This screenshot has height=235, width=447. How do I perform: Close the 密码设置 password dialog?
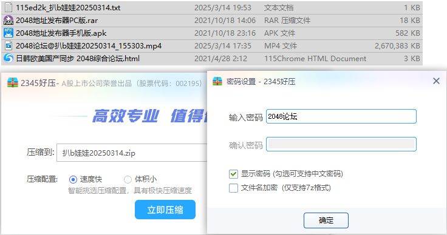[436, 81]
